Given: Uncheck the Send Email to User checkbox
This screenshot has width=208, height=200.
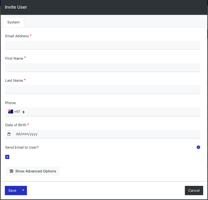Looking at the screenshot, I should [7, 157].
